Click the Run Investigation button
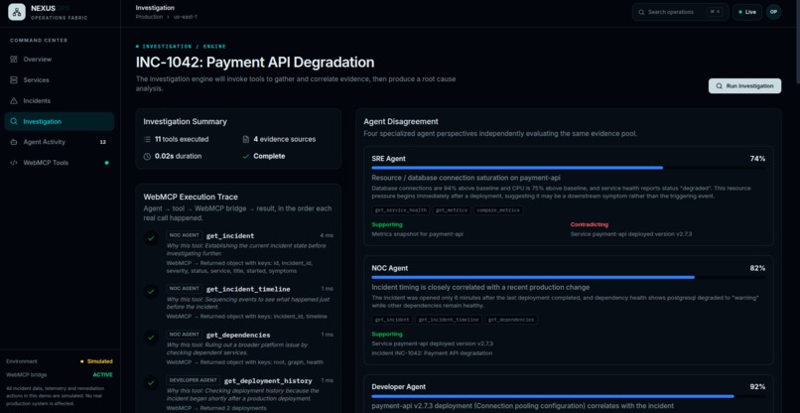800x413 pixels. (x=744, y=86)
